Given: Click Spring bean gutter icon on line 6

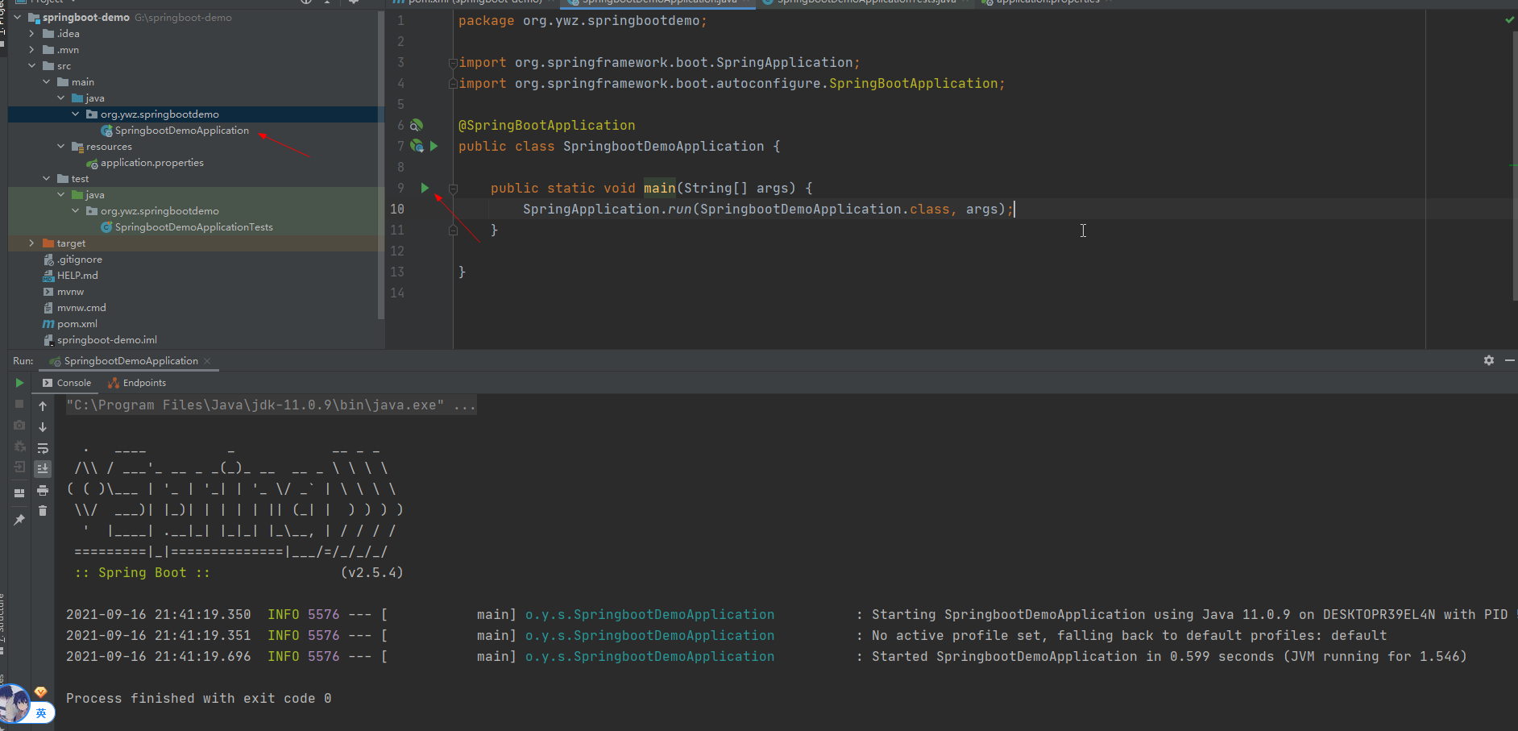Looking at the screenshot, I should (x=416, y=125).
